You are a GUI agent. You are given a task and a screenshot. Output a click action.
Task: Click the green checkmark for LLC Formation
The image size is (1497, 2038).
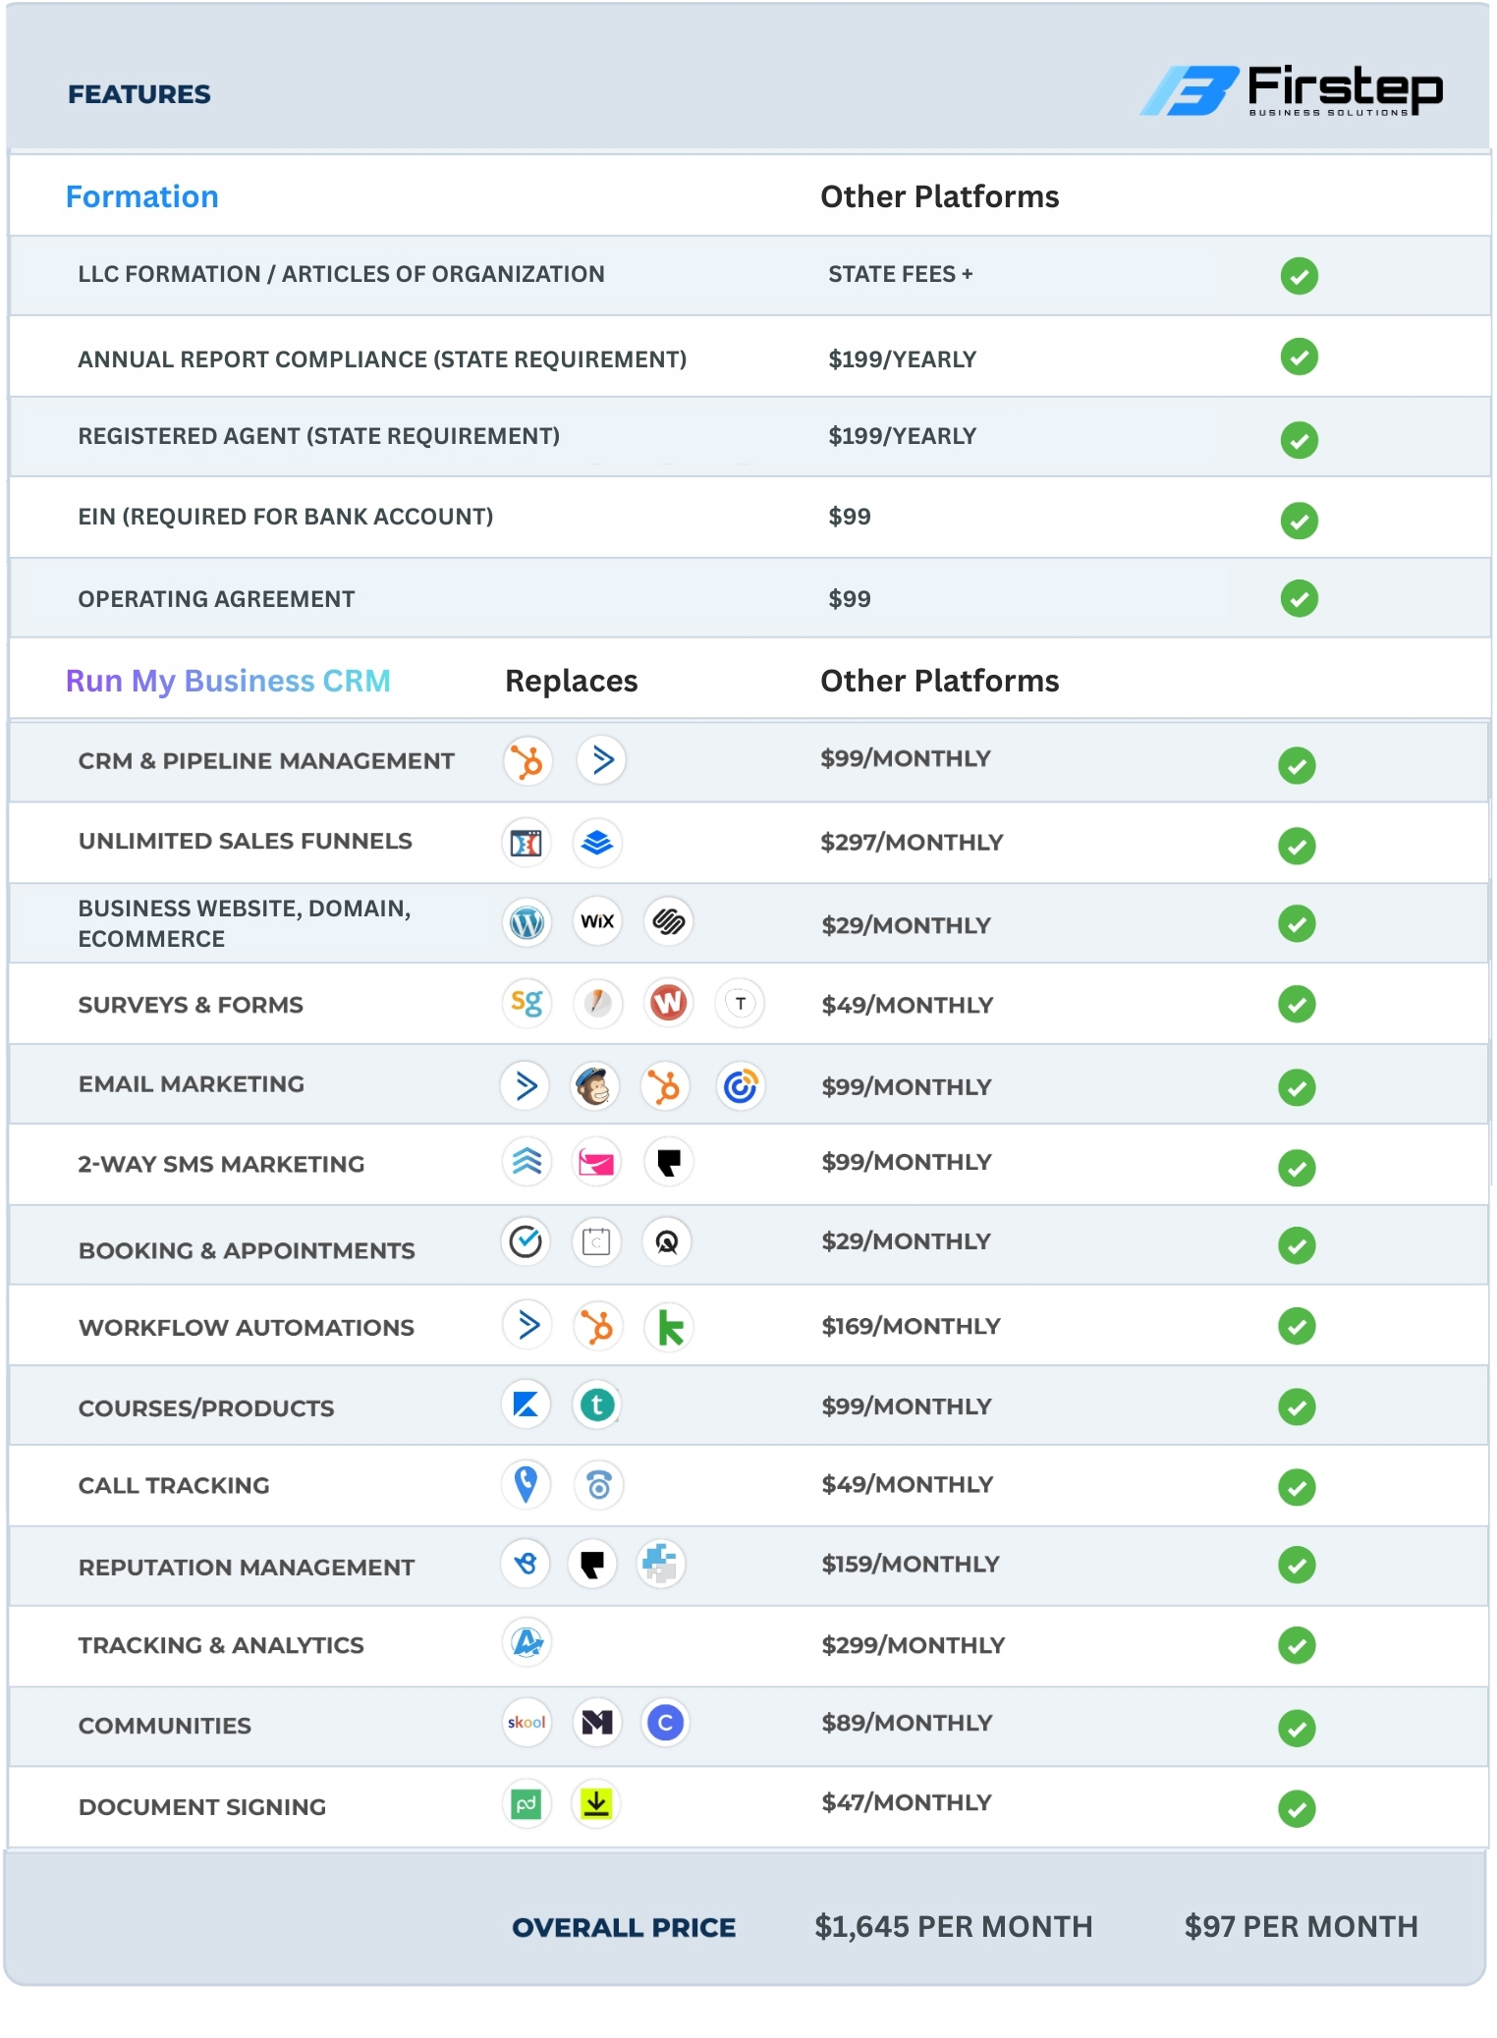point(1299,276)
